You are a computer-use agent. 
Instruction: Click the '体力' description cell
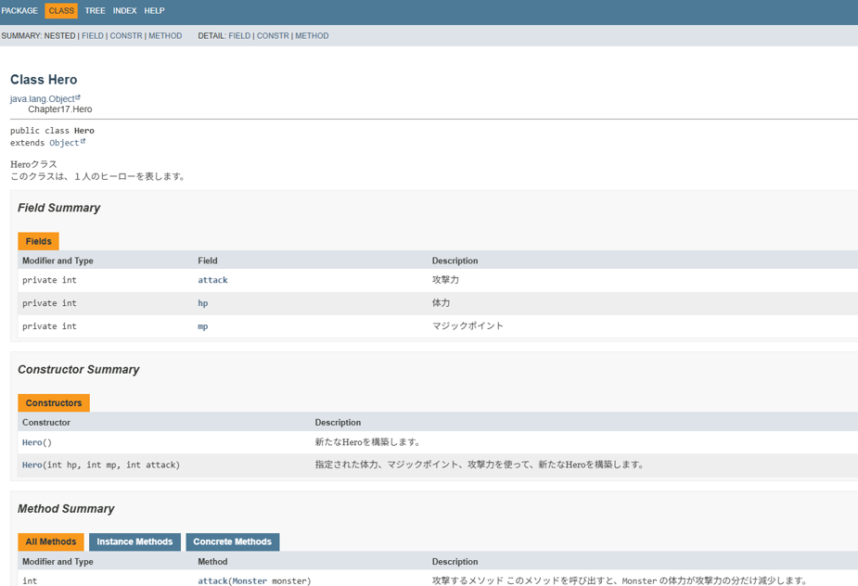pyautogui.click(x=441, y=302)
